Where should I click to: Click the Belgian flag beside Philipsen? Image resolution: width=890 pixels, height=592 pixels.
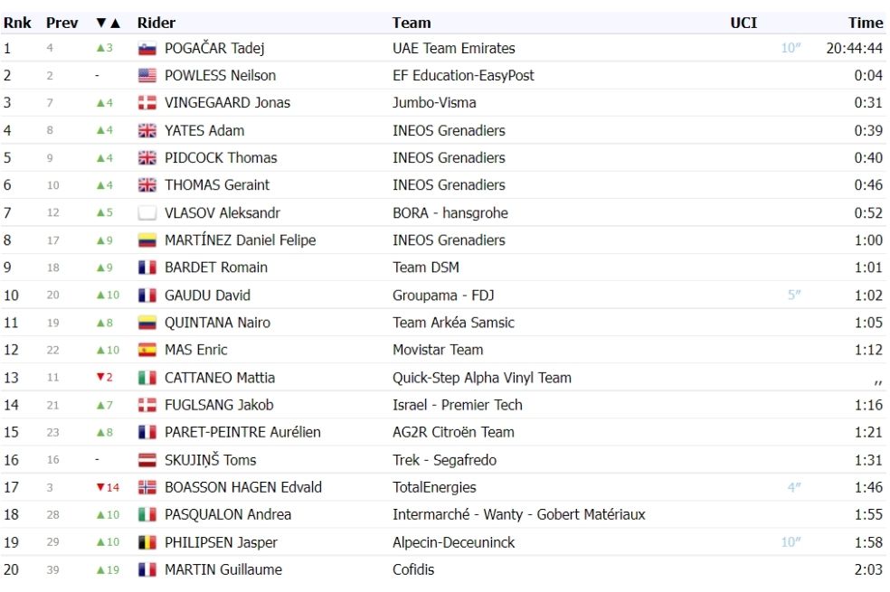(x=147, y=542)
